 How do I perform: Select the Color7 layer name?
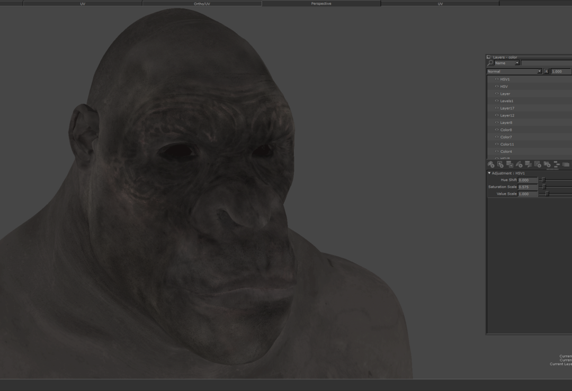[x=506, y=137]
